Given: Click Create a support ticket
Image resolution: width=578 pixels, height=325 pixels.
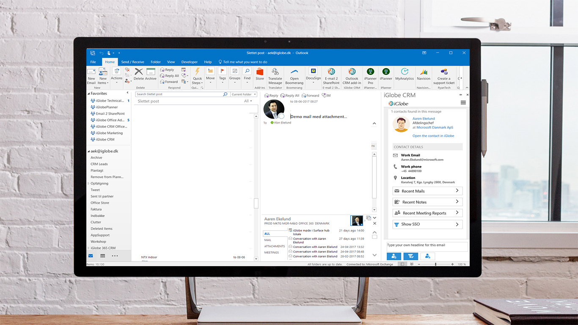Looking at the screenshot, I should point(444,76).
